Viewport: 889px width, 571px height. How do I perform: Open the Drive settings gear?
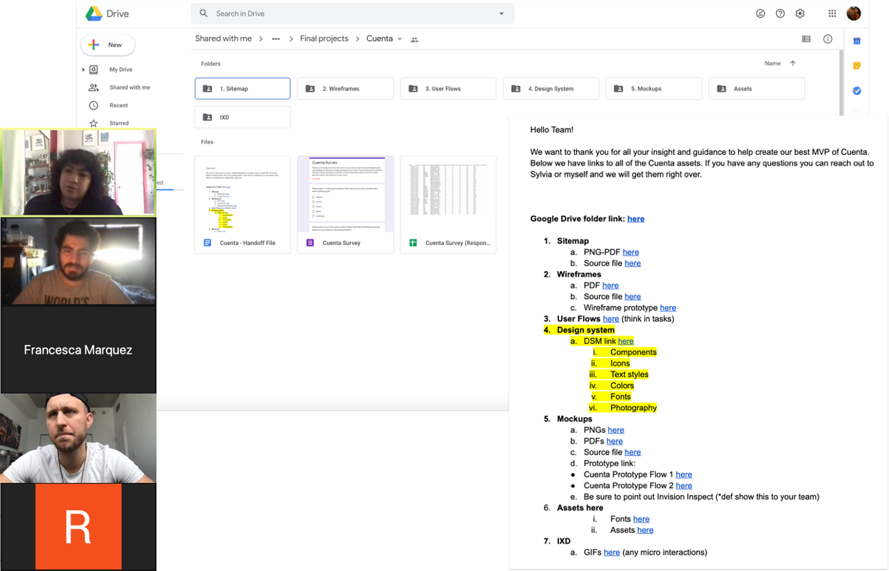(800, 13)
